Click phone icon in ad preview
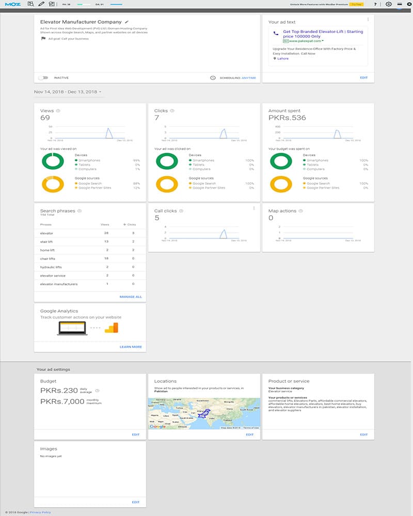 pyautogui.click(x=276, y=33)
